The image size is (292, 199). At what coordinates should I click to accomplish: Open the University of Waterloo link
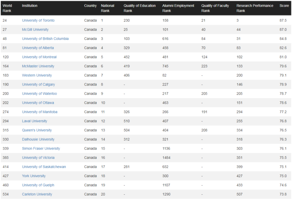[x=39, y=94]
